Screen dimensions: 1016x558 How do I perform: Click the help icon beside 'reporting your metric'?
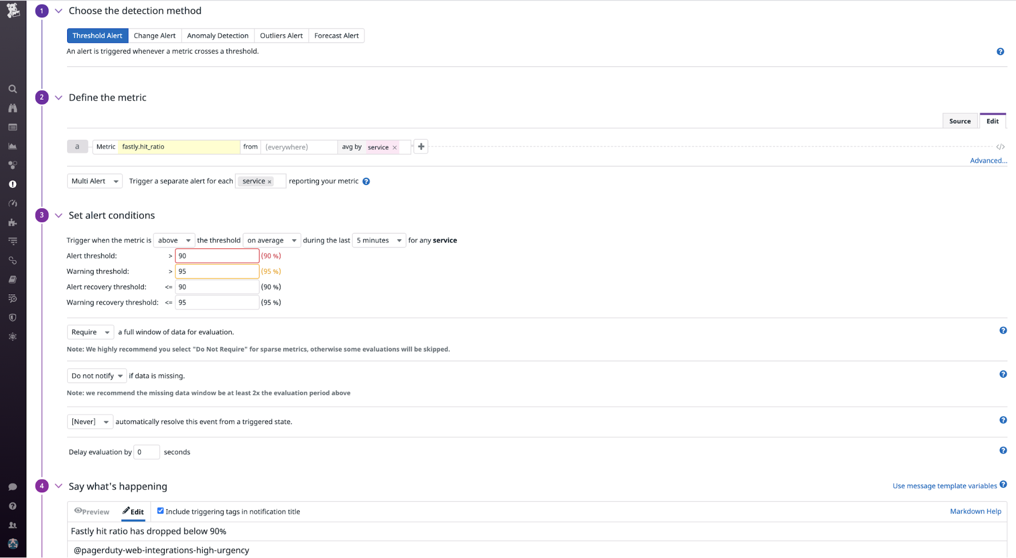(366, 181)
